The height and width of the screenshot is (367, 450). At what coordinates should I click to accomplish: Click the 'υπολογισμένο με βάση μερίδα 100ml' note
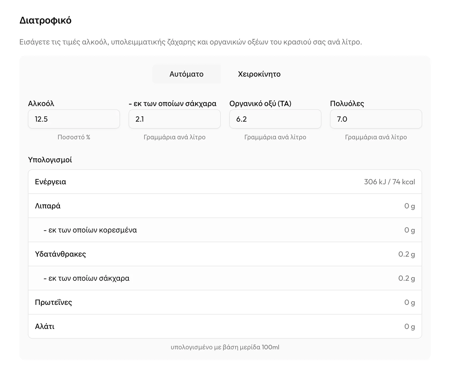[225, 347]
